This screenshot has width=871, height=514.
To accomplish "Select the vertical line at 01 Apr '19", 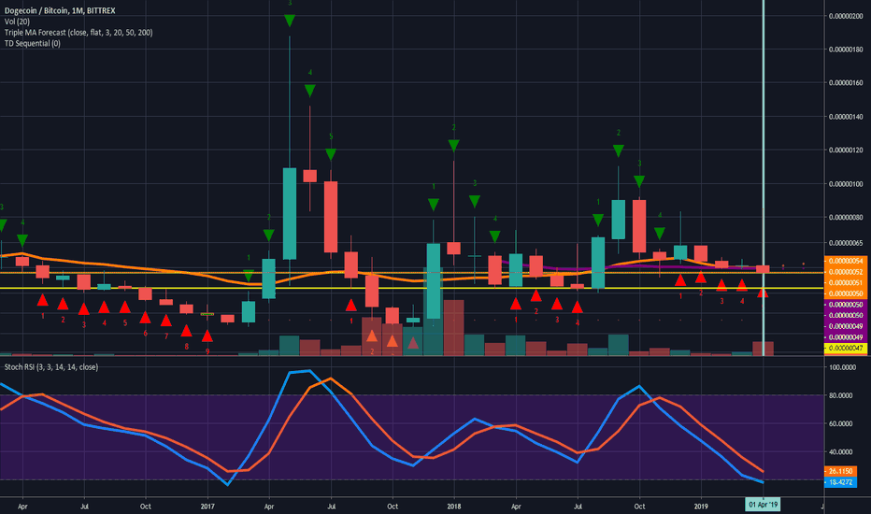I will (x=764, y=178).
